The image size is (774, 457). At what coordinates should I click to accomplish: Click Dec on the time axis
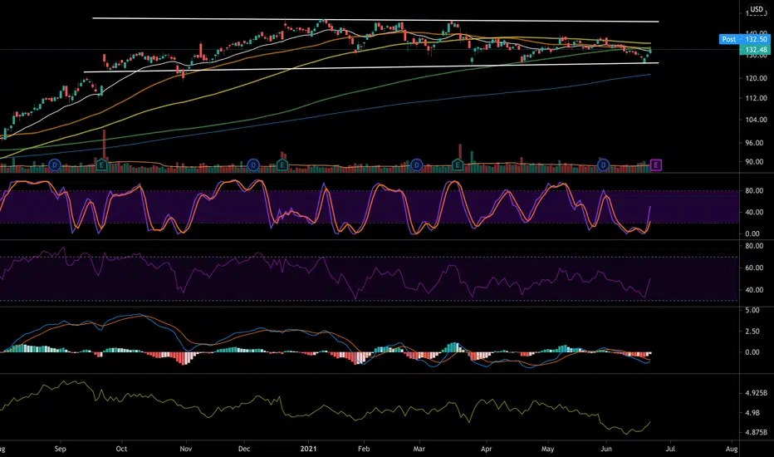click(x=244, y=449)
